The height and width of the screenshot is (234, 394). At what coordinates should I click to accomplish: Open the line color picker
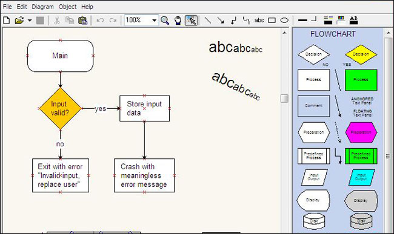pos(328,20)
